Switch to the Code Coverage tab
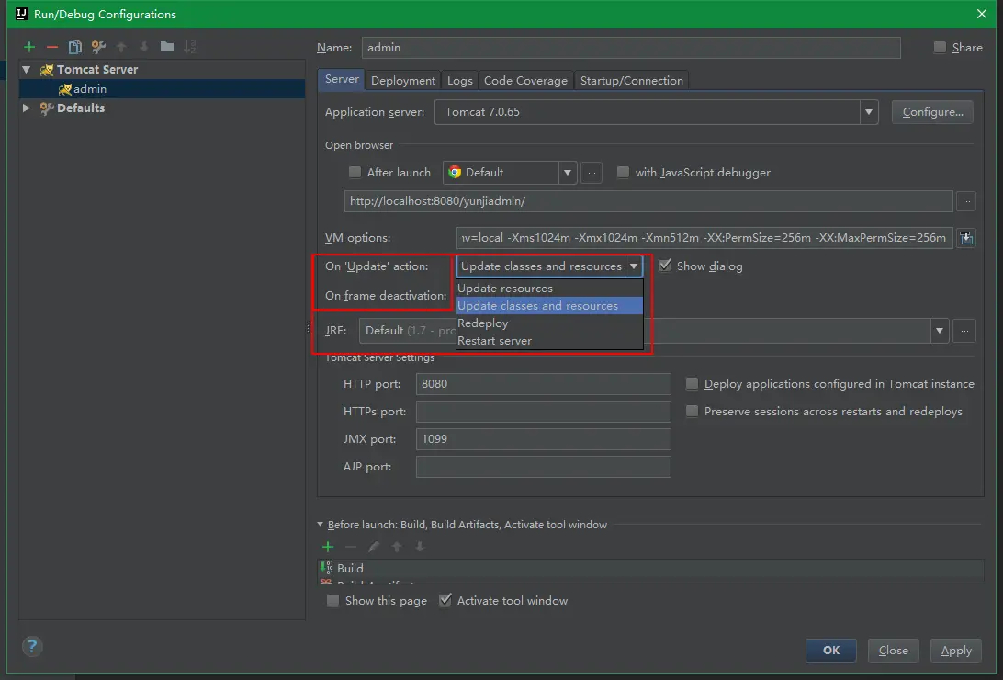 (525, 81)
